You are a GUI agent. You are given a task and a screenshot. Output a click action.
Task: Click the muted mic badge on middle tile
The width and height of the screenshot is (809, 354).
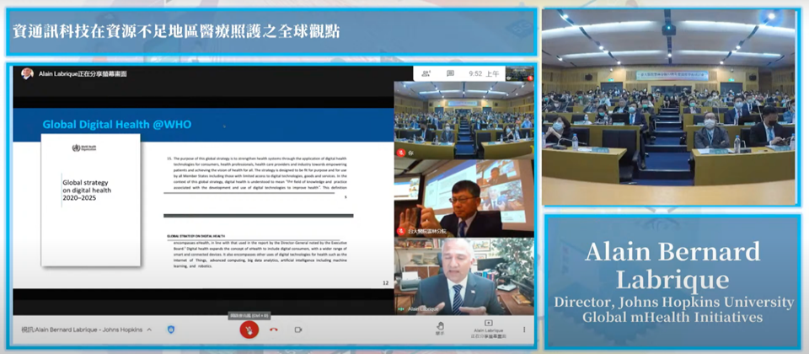point(401,231)
